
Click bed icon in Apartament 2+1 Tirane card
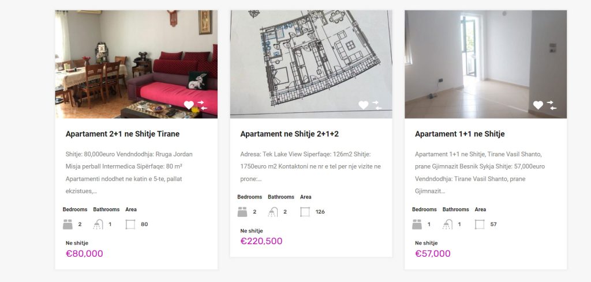click(x=68, y=224)
